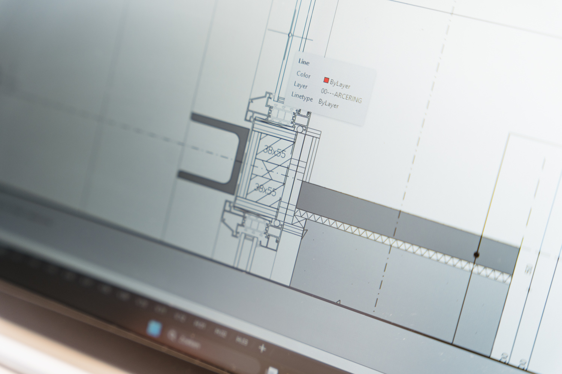Open the Windows Start menu
The image size is (562, 374).
click(154, 328)
